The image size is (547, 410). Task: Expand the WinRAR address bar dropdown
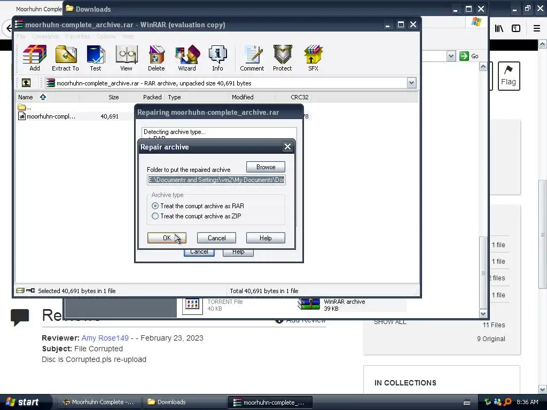[x=411, y=83]
